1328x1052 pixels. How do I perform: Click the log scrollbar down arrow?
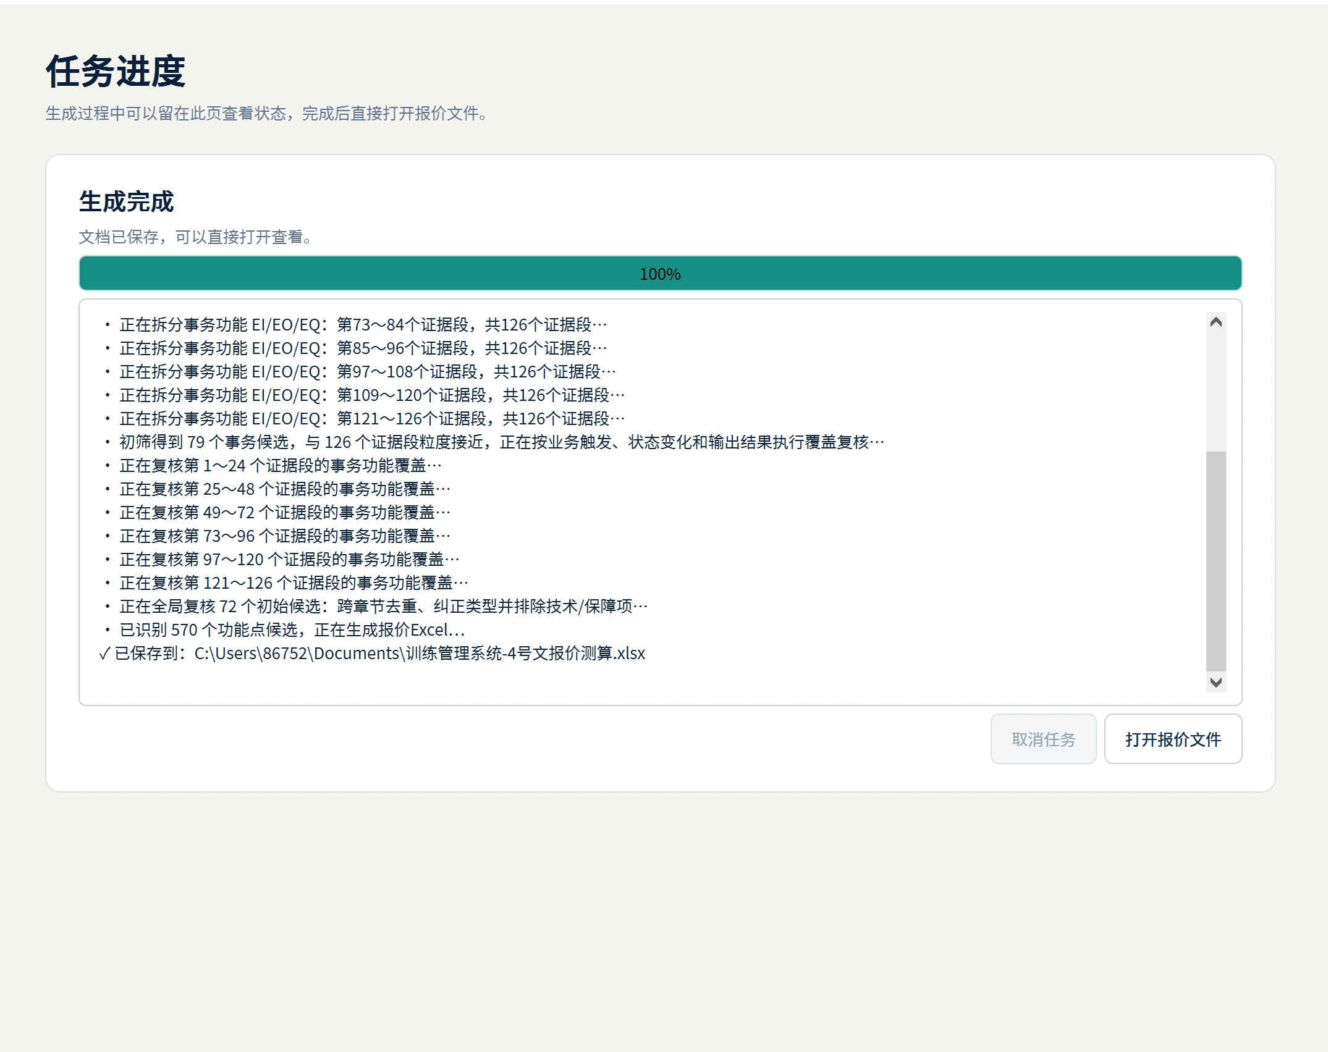point(1216,682)
